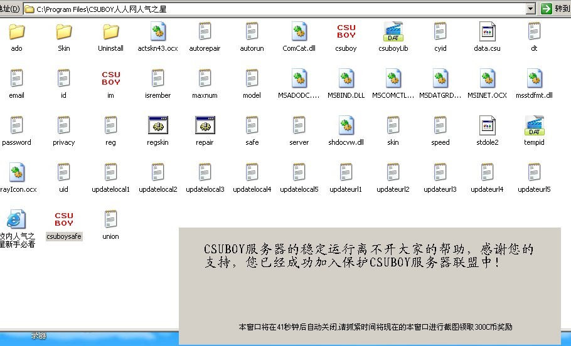571x346 pixels.
Task: Select the updateurl4 file
Action: click(x=488, y=172)
